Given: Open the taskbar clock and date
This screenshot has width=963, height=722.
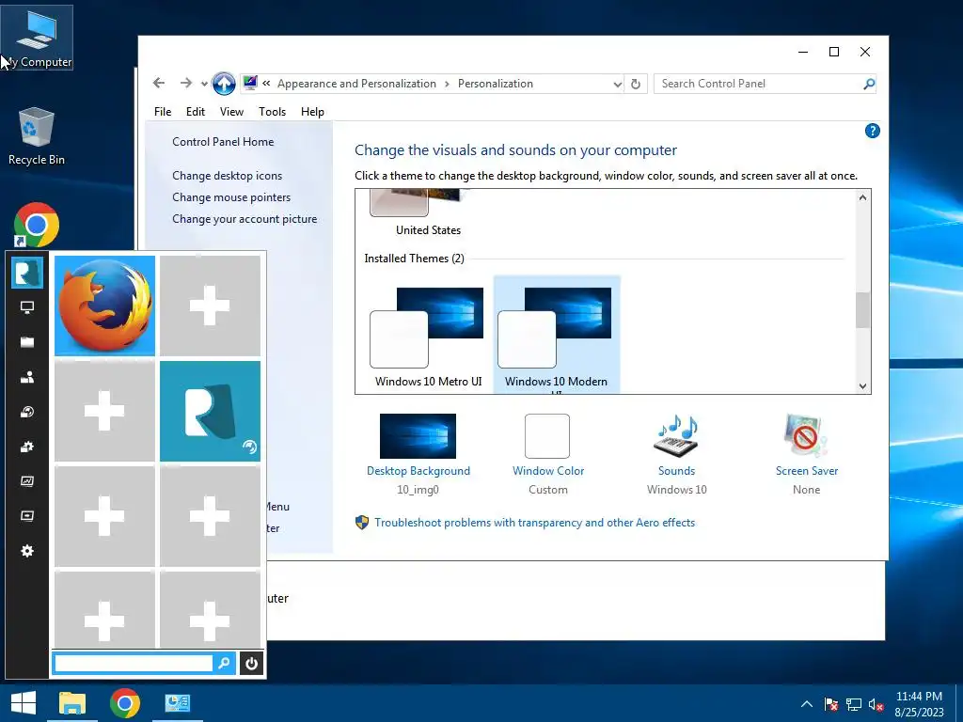Looking at the screenshot, I should (x=919, y=704).
